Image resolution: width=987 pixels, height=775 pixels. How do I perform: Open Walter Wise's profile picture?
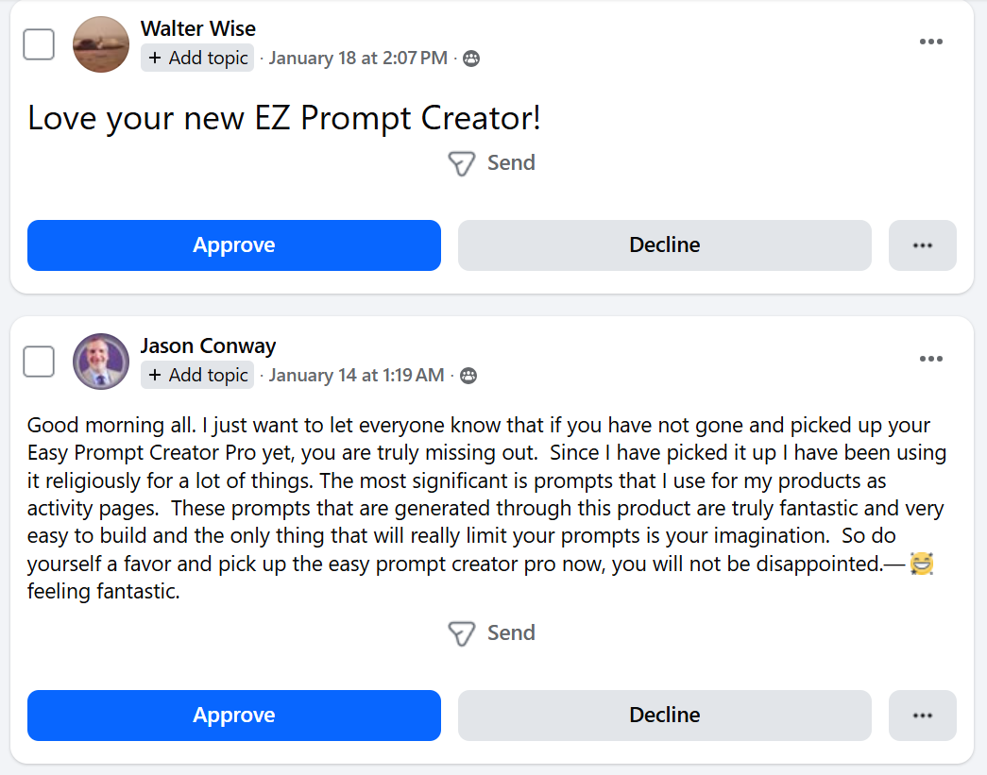click(101, 44)
